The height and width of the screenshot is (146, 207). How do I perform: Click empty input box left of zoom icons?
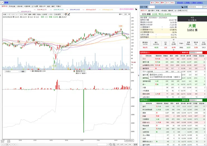pyautogui.click(x=102, y=144)
